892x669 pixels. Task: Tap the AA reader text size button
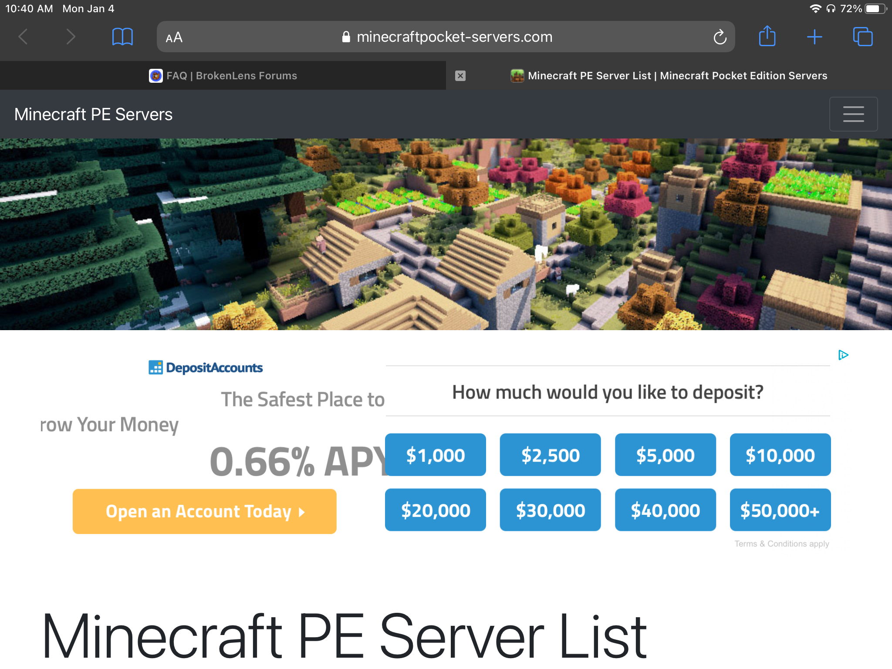(x=174, y=37)
